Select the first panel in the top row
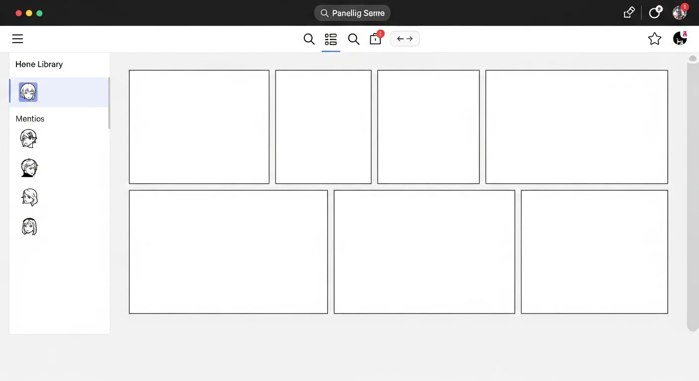The height and width of the screenshot is (381, 699). 199,127
